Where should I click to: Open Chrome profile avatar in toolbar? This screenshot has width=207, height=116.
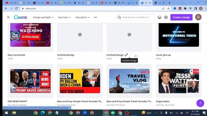(201, 8)
